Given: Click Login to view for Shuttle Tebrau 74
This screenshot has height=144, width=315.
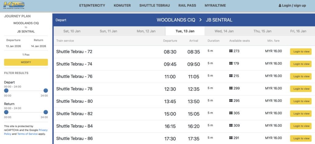Looking at the screenshot, I should (301, 64).
